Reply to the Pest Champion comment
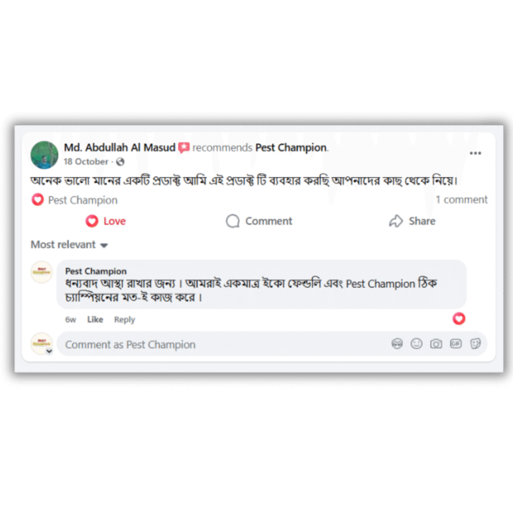Screen dimensions: 513x513 [124, 319]
